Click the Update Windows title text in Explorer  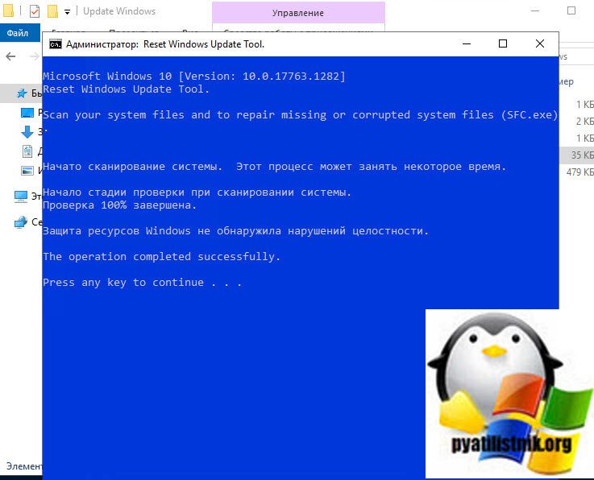tap(119, 11)
